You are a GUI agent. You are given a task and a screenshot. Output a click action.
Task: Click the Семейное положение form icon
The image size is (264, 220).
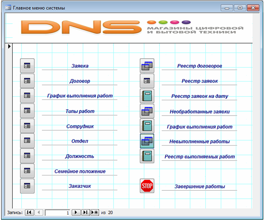(27, 171)
